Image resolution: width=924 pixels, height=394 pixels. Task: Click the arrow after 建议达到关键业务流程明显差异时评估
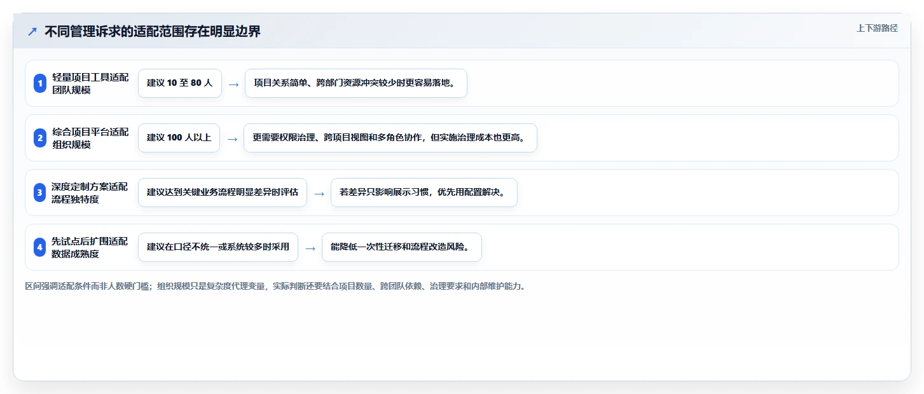point(319,193)
